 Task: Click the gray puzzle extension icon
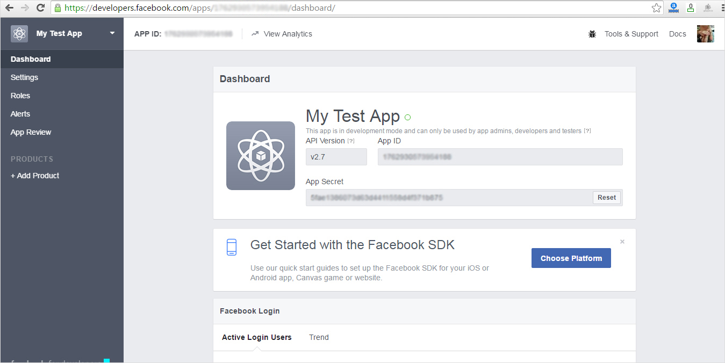tap(708, 8)
